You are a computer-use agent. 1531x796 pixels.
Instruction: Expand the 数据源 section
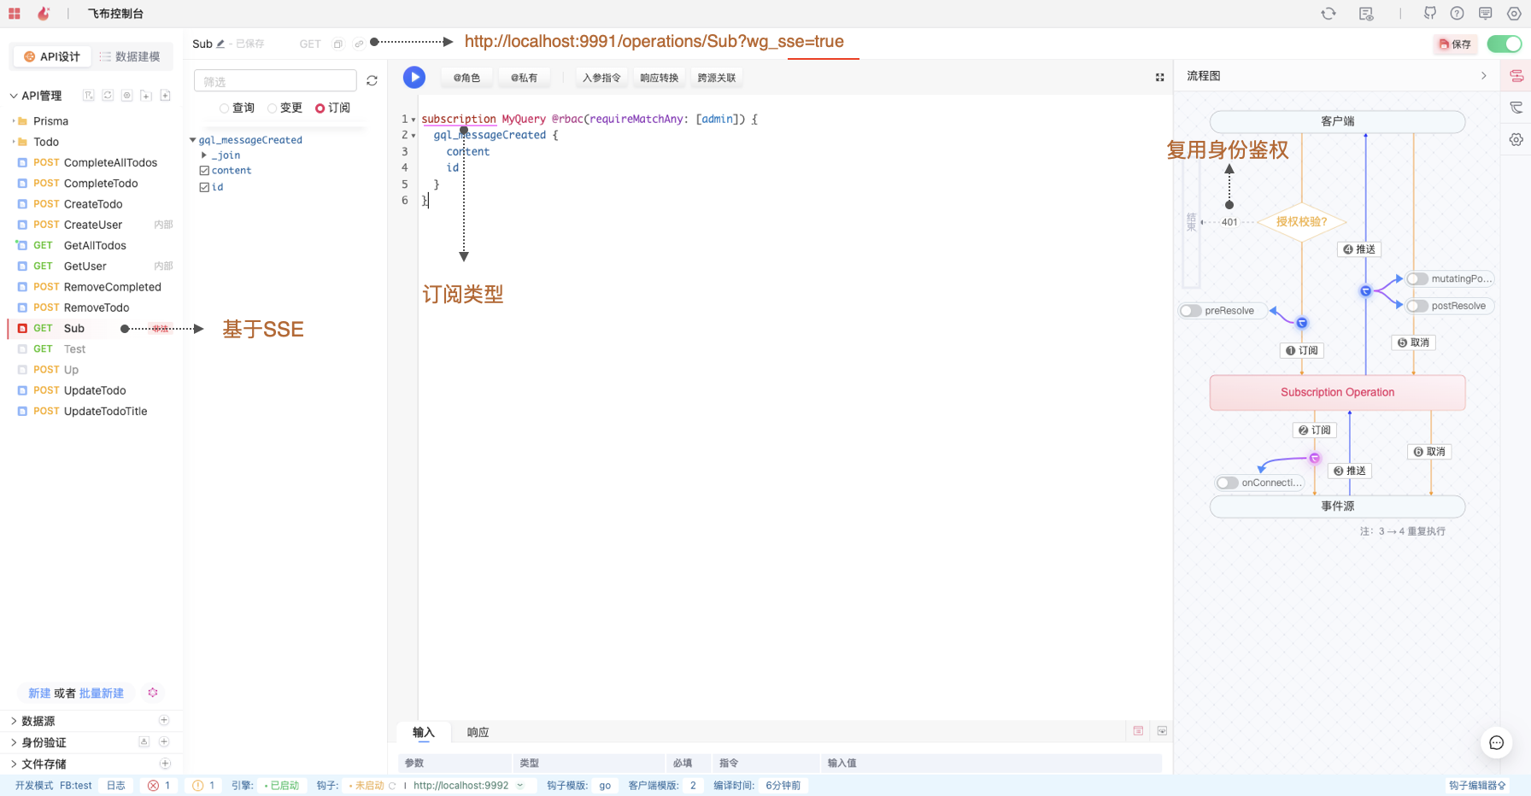pos(14,721)
